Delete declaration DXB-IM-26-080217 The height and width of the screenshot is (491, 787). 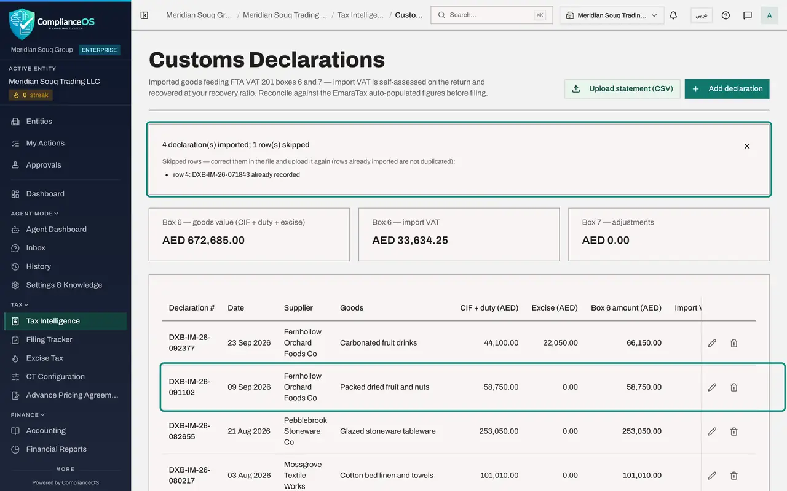coord(734,476)
